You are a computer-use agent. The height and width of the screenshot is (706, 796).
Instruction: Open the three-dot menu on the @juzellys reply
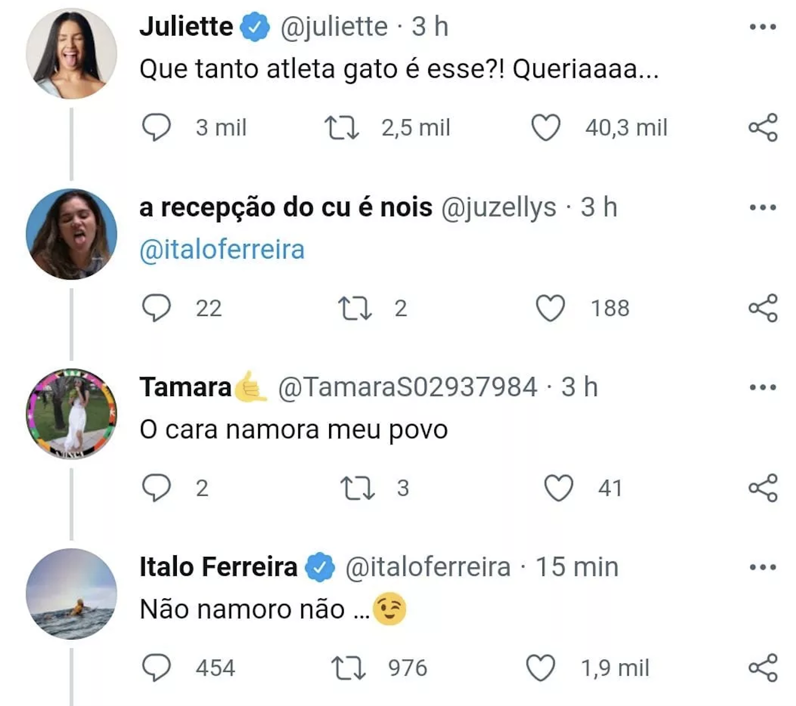[763, 207]
